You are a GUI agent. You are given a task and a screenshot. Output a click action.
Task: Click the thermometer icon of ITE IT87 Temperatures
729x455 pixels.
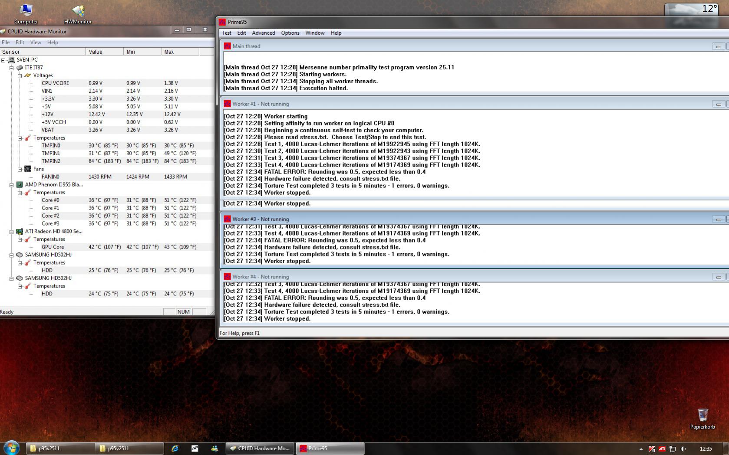point(28,138)
